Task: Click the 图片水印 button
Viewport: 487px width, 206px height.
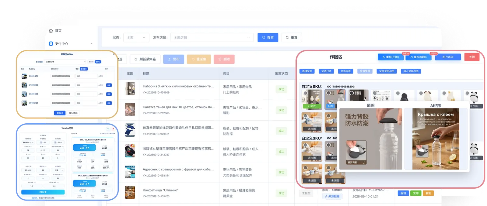Action: [448, 57]
